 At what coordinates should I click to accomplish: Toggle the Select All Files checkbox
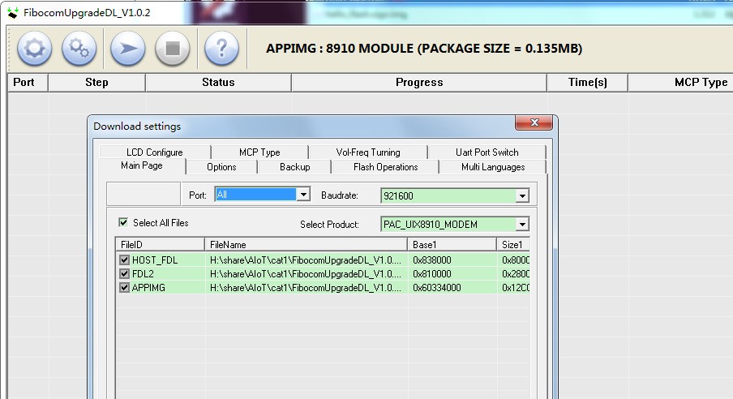click(x=123, y=222)
